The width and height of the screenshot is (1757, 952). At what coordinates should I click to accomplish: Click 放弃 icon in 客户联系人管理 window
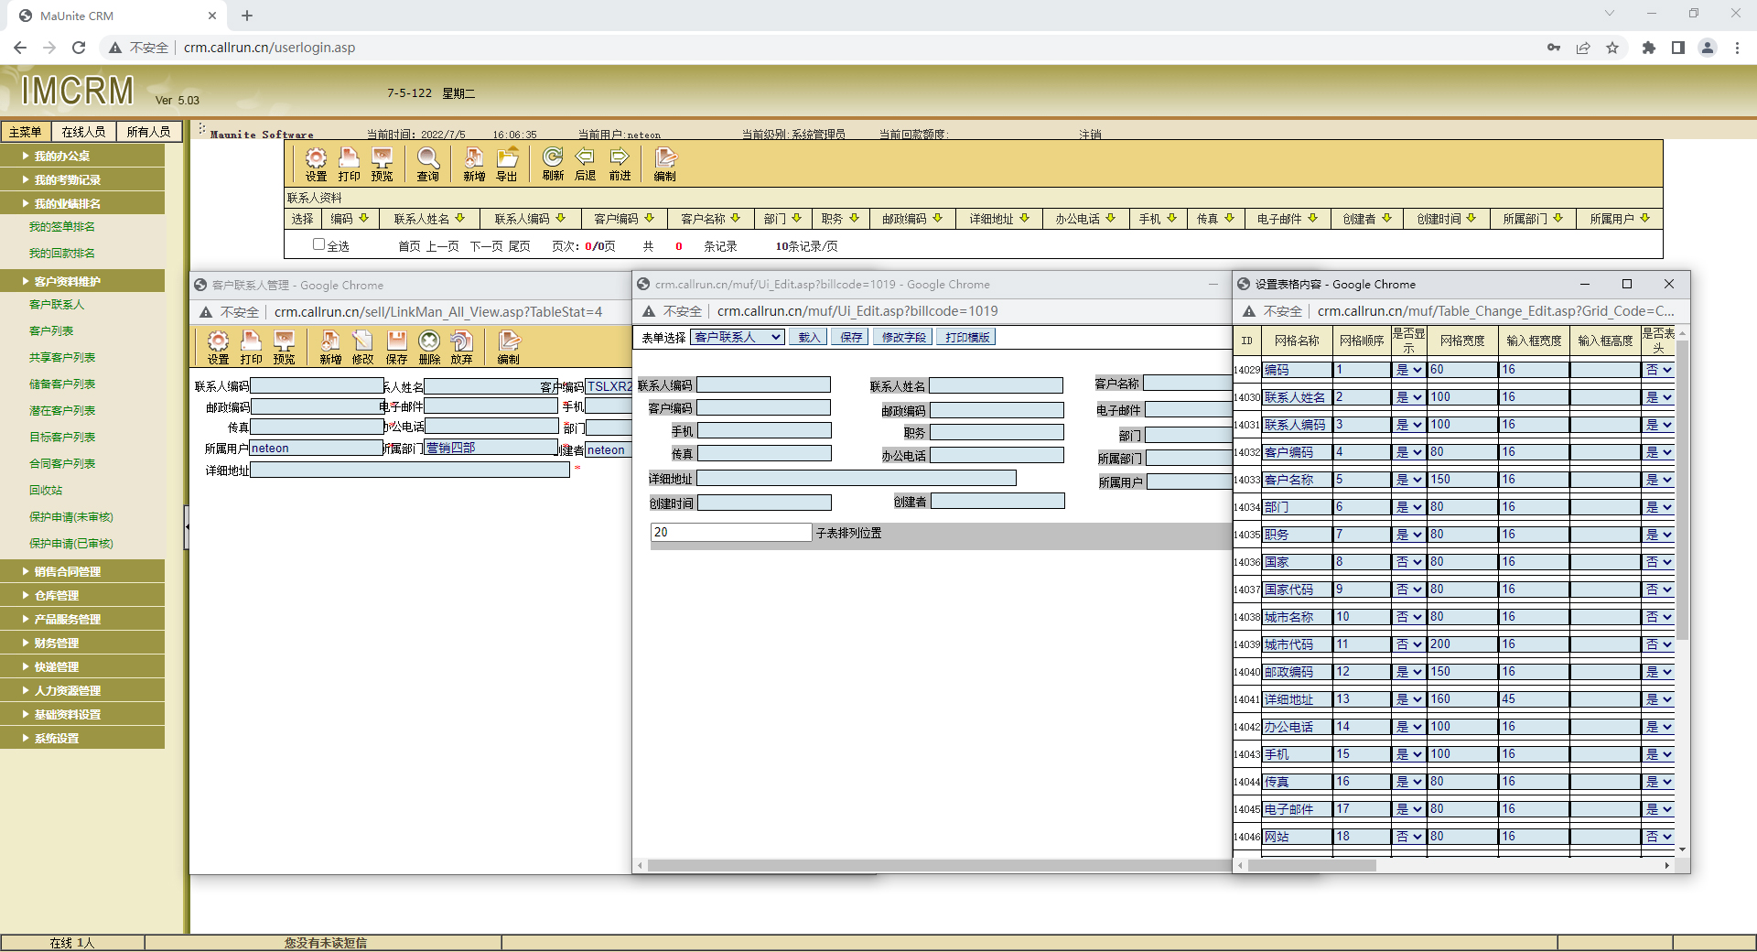(462, 348)
